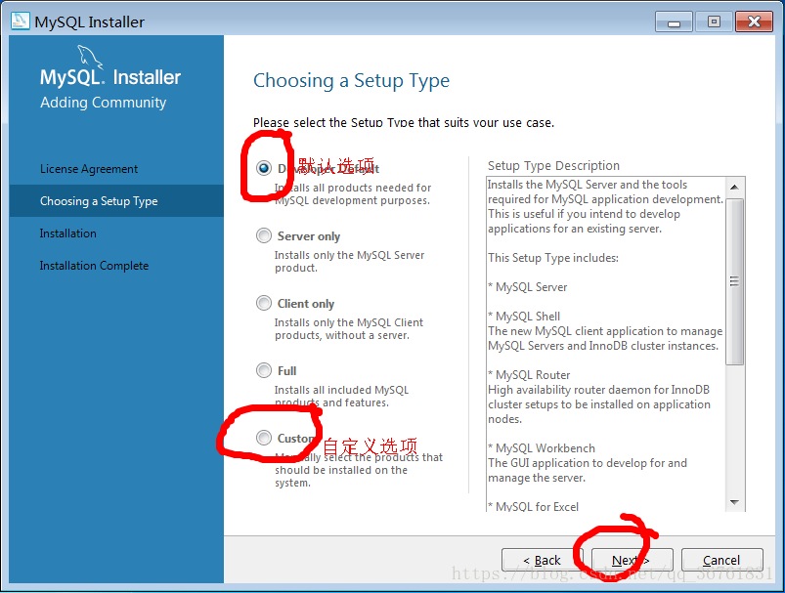Click '* MySQL Shell' in description list

tap(524, 317)
